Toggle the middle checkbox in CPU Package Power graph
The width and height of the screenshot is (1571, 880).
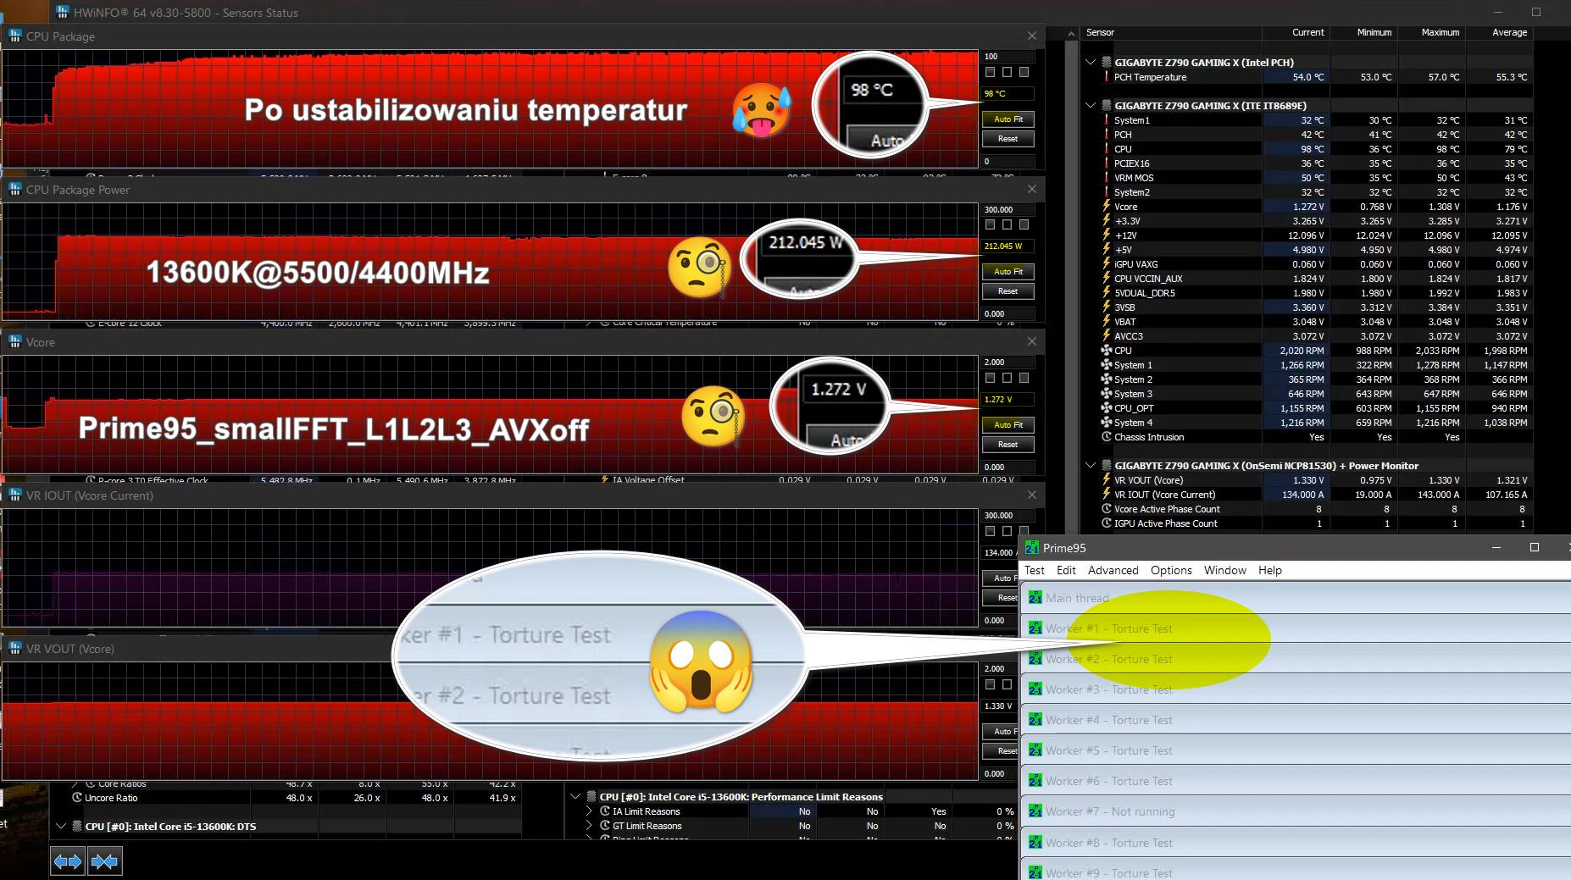coord(1007,224)
